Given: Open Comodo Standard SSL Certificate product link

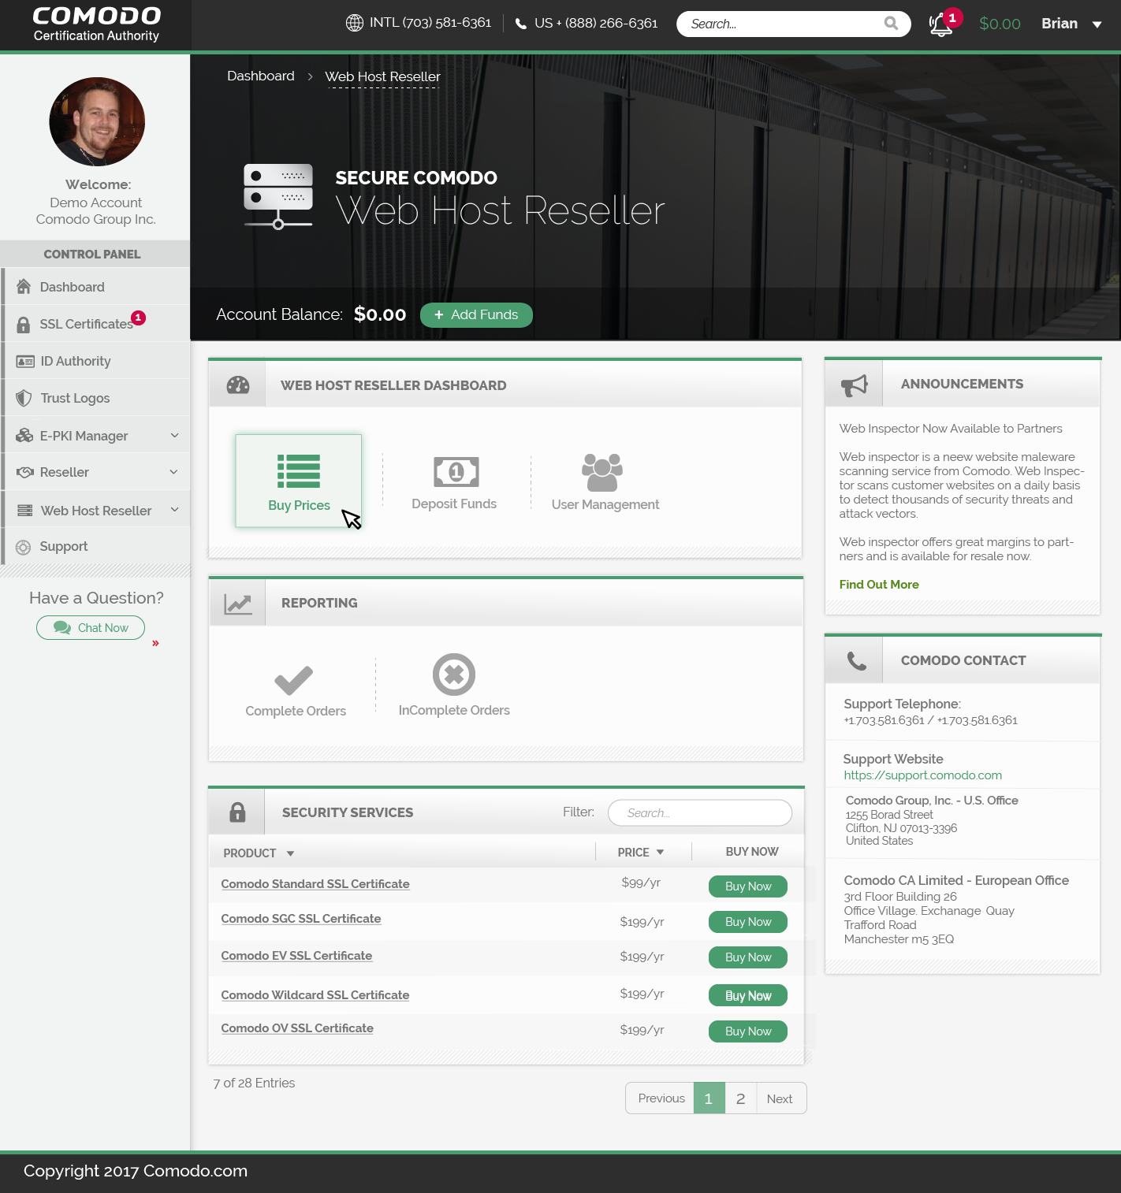Looking at the screenshot, I should pos(315,884).
